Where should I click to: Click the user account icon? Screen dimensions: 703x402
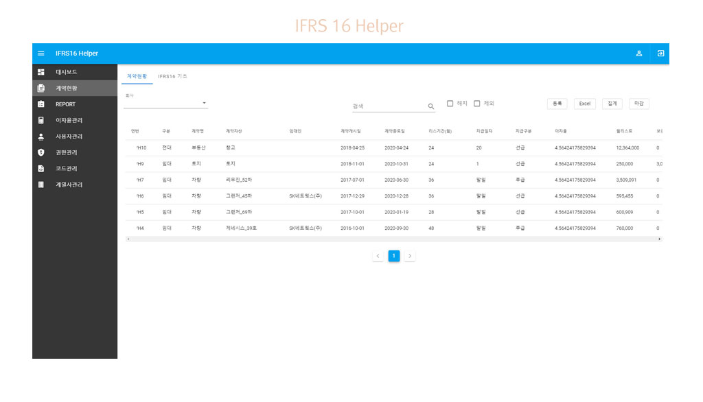pos(638,54)
